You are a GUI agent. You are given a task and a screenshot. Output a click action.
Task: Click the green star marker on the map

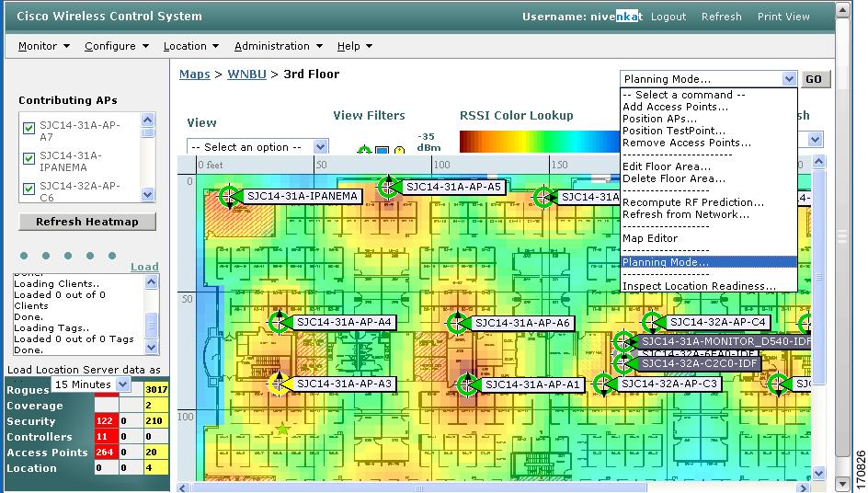[283, 429]
